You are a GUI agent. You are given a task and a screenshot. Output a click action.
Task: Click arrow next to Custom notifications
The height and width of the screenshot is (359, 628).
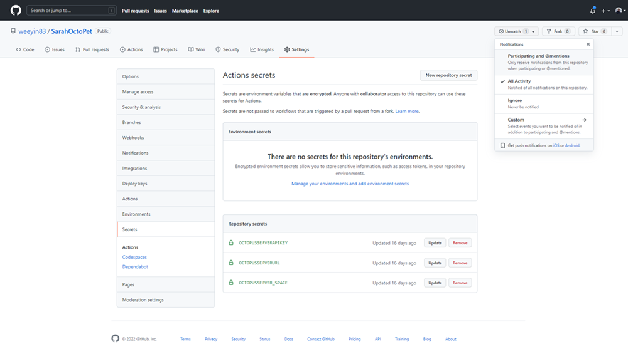(x=584, y=120)
